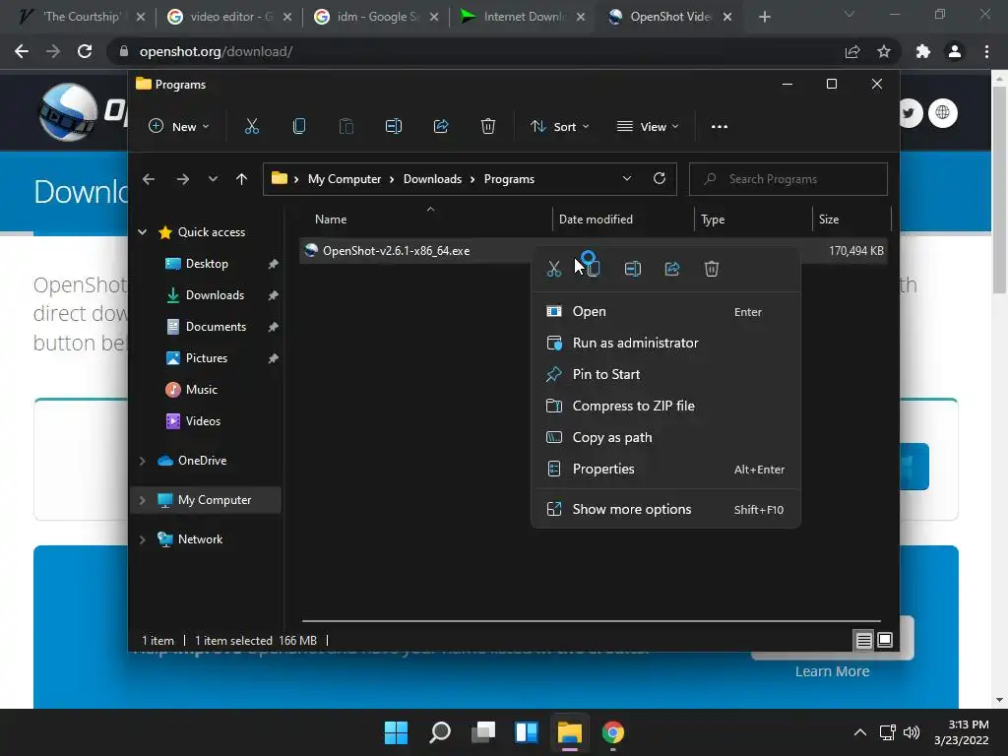The width and height of the screenshot is (1008, 756).
Task: Open the See more ellipsis menu
Action: pos(720,127)
